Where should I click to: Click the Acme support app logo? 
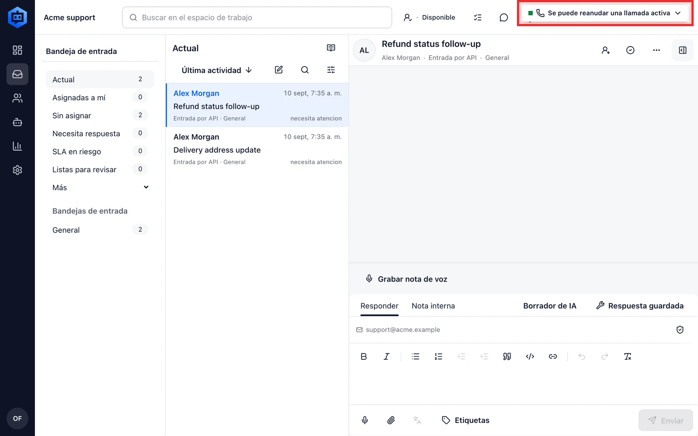17,17
